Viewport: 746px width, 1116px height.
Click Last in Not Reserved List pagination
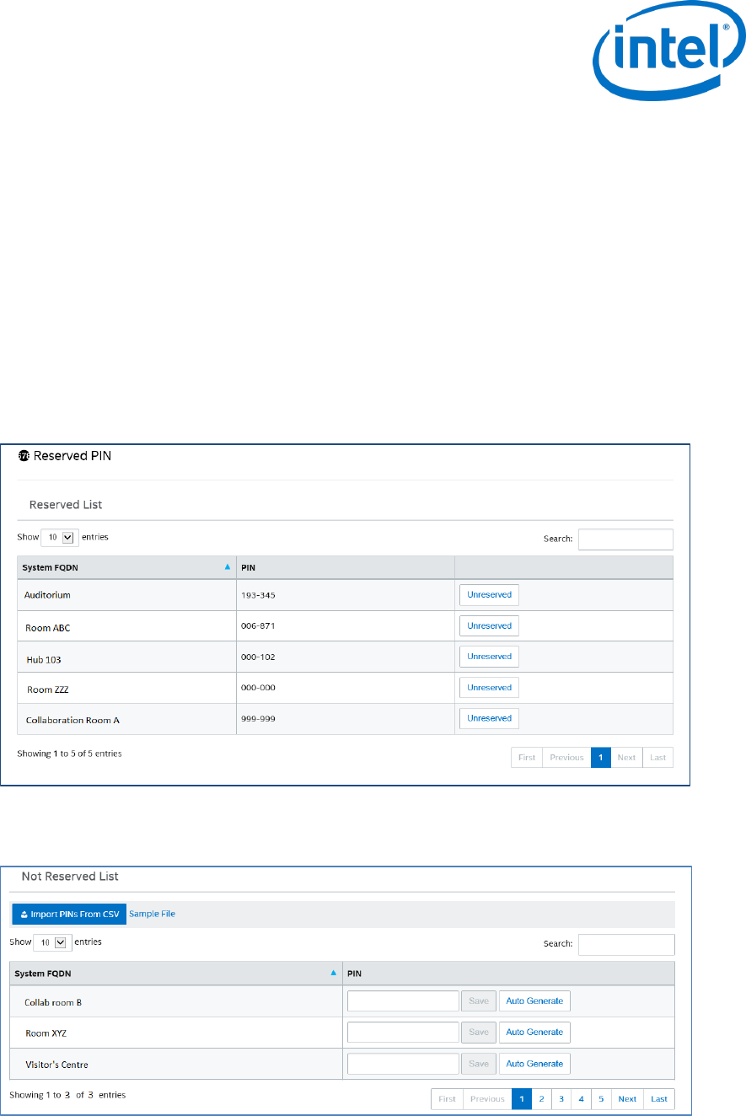659,1099
